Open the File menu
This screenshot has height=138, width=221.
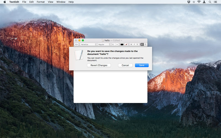pos(24,2)
